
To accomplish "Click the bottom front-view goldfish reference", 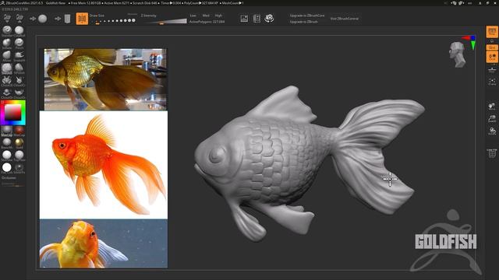I will [104, 243].
